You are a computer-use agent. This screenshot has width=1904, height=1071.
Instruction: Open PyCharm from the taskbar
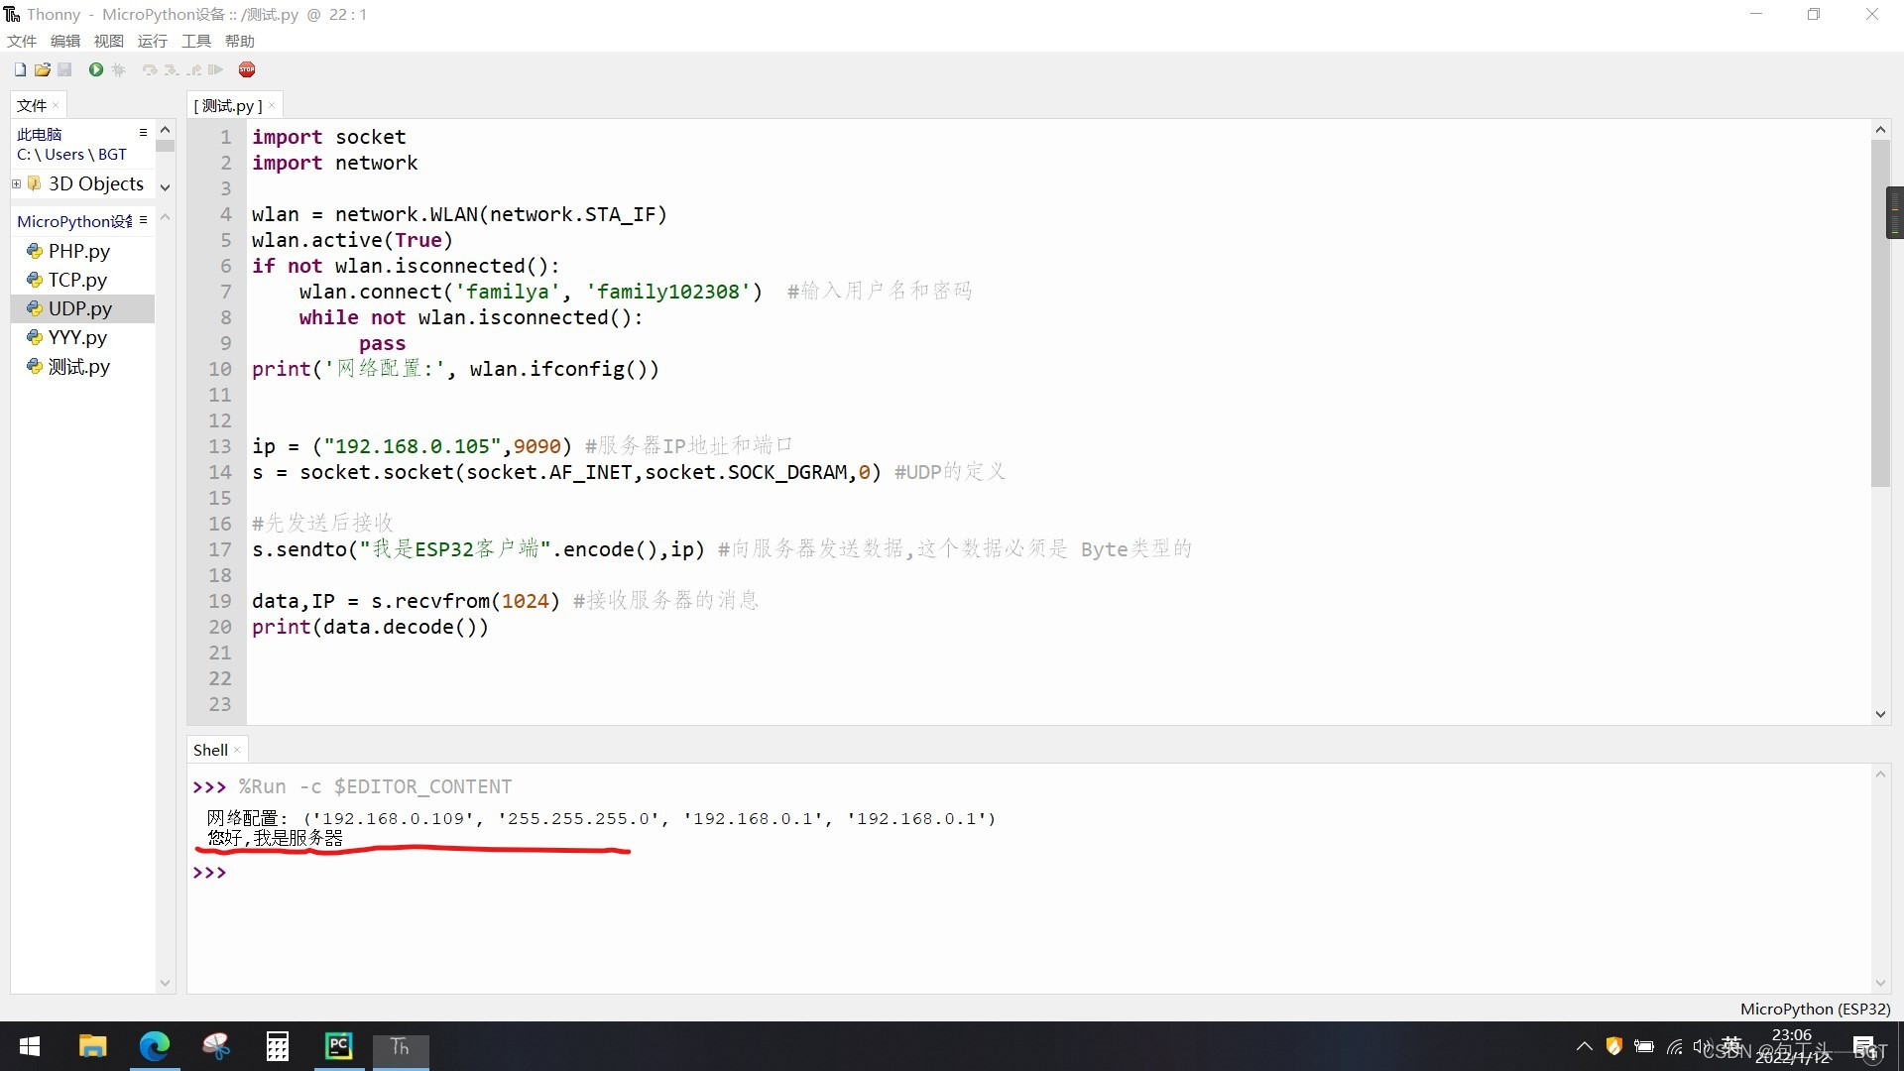click(339, 1046)
